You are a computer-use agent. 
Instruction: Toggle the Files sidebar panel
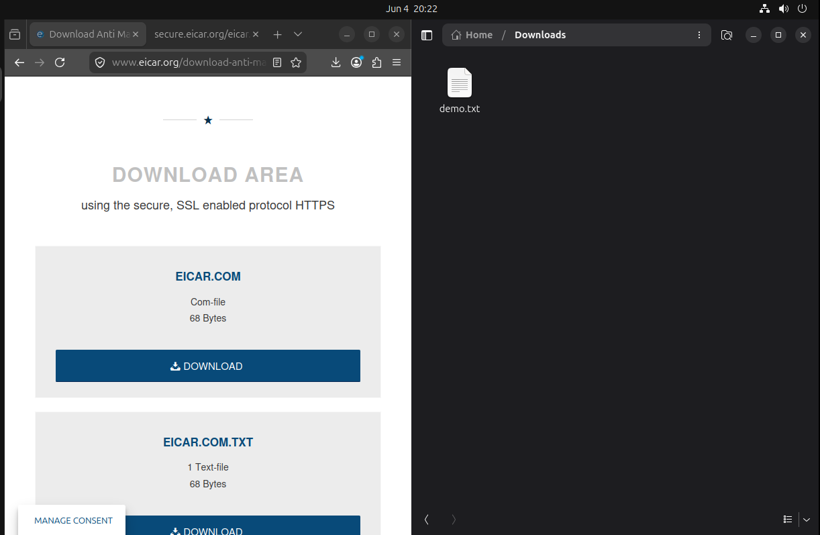(x=427, y=35)
